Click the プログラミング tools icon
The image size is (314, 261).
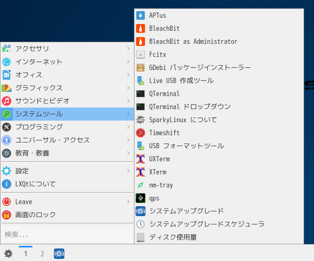(7, 127)
